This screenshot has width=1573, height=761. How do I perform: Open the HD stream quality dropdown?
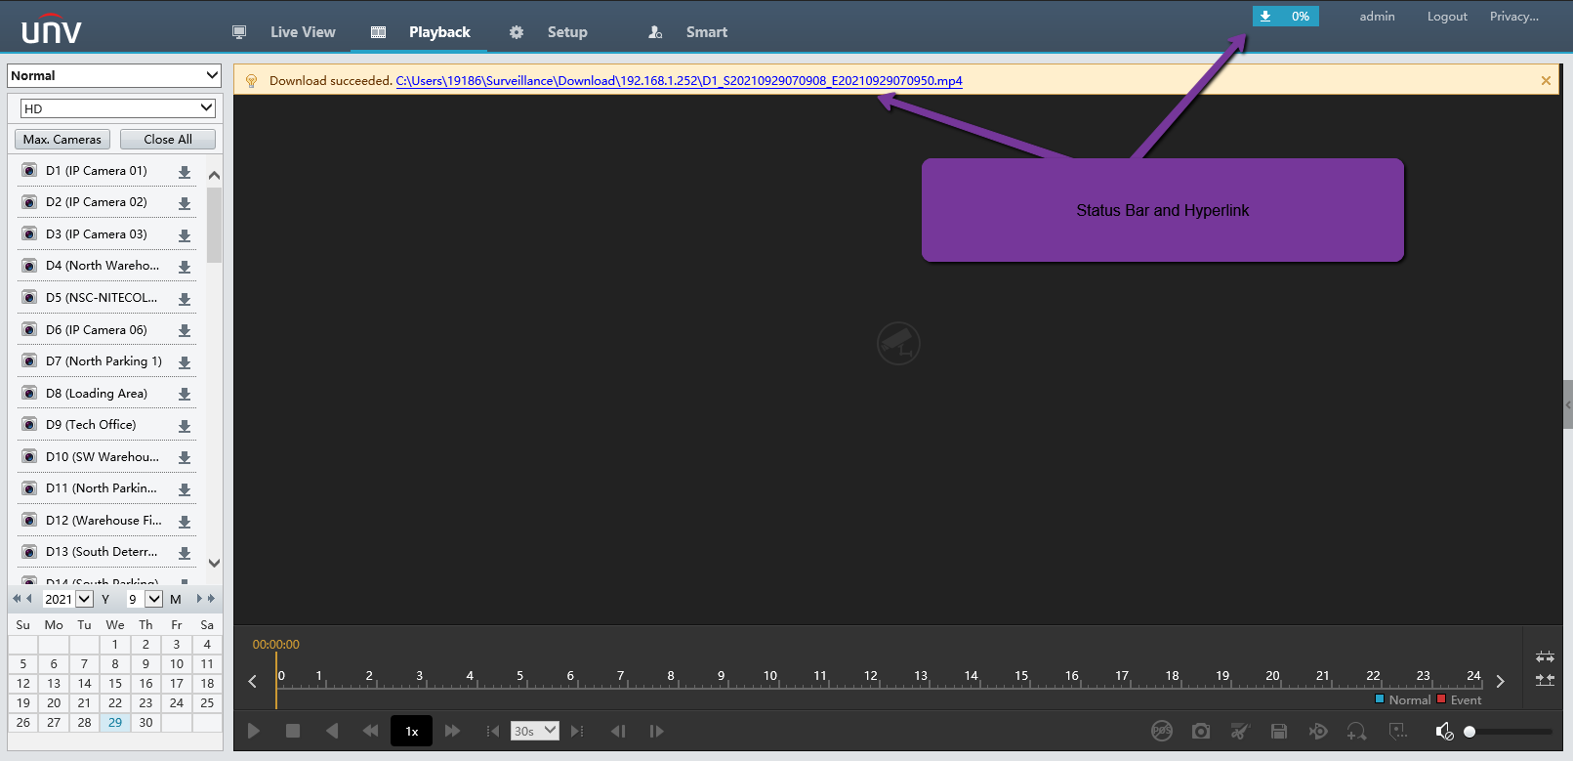117,108
